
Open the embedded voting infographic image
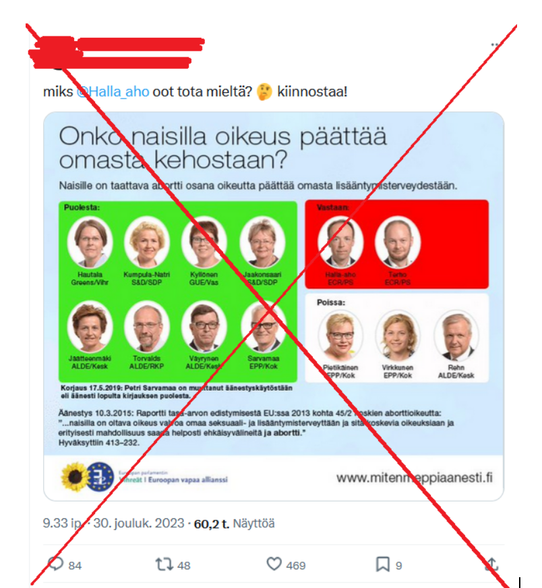[x=274, y=306]
